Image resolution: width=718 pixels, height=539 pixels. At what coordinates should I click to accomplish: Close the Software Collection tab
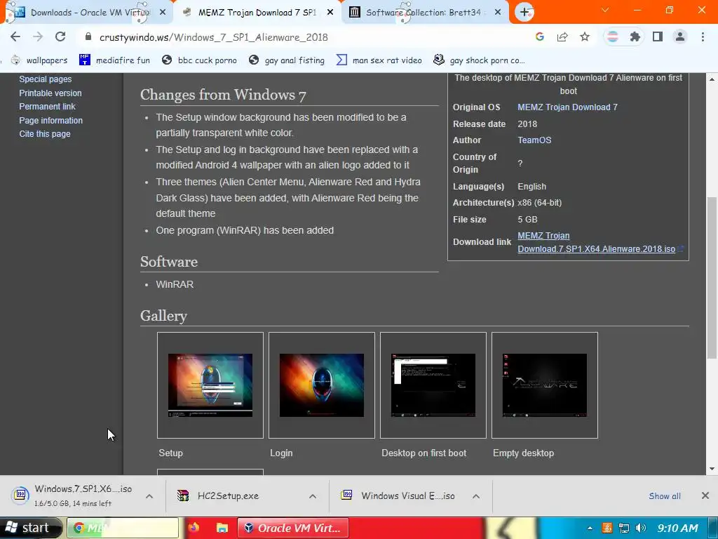pos(498,13)
